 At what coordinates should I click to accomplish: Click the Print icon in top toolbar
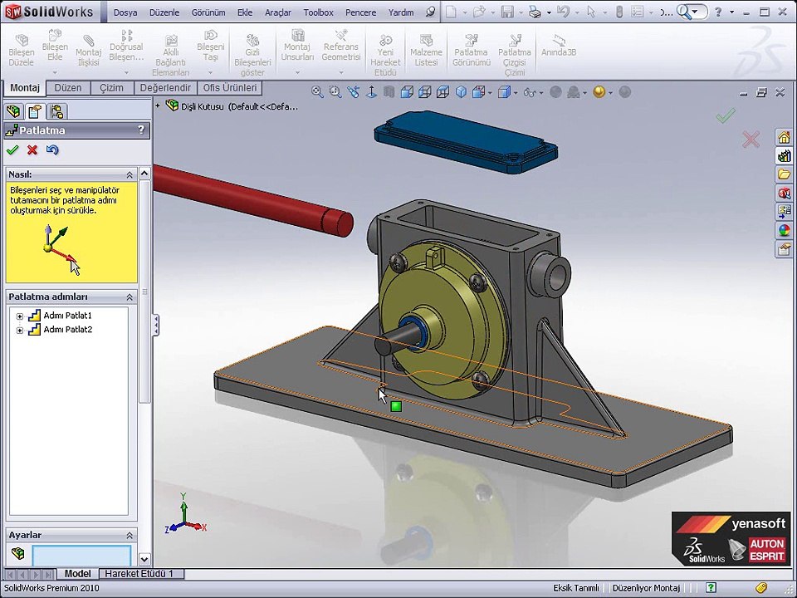coord(535,12)
